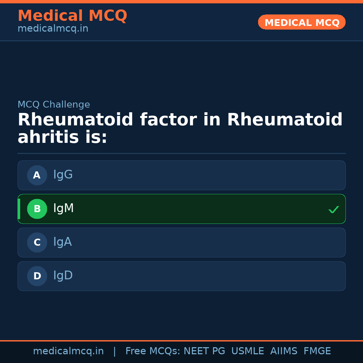Screen dimensions: 363x363
Task: Pick the IgD answer option
Action: click(182, 276)
